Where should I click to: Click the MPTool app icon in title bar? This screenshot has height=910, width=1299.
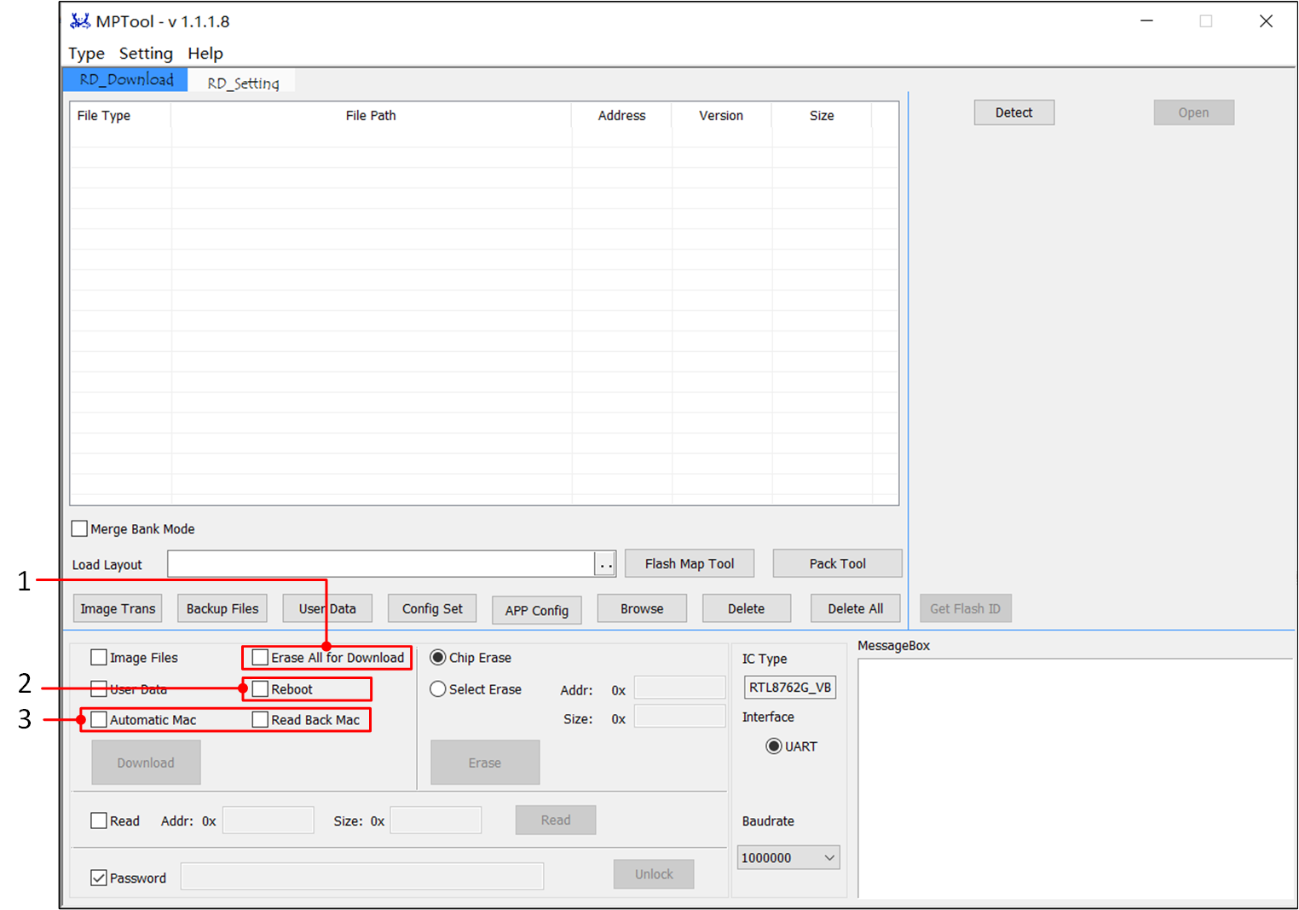(80, 21)
